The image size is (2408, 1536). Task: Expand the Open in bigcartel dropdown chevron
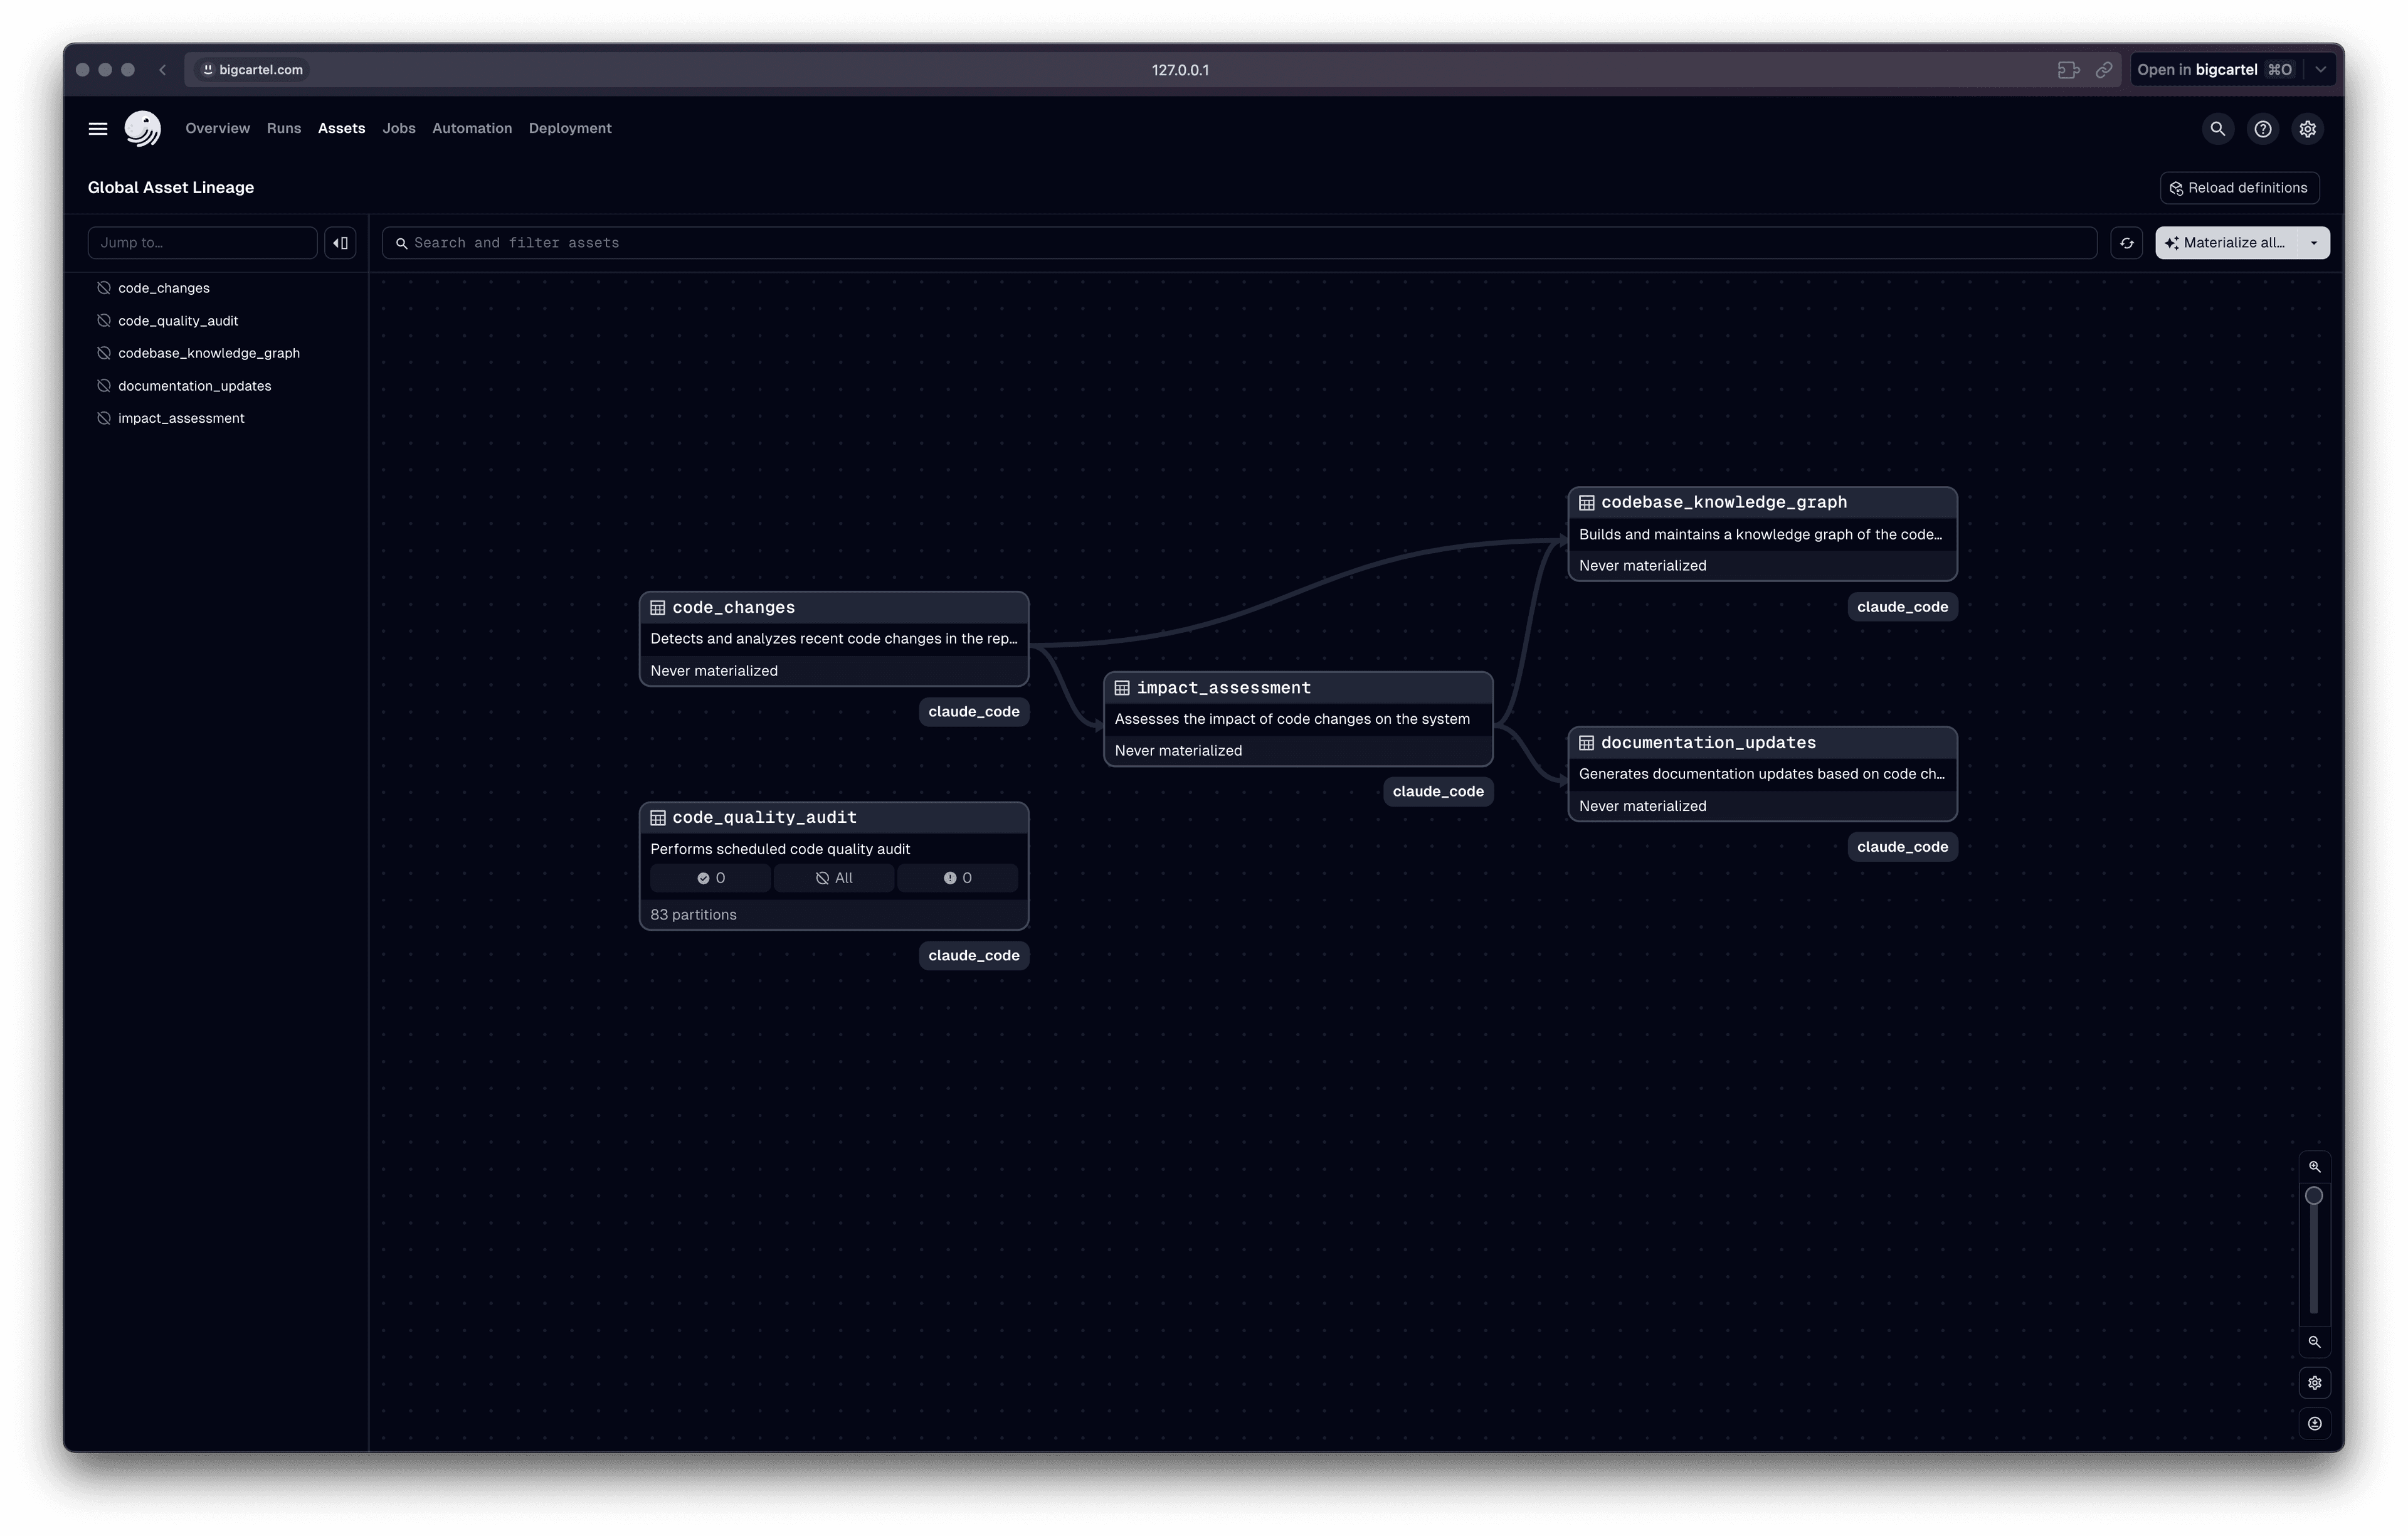click(x=2320, y=70)
